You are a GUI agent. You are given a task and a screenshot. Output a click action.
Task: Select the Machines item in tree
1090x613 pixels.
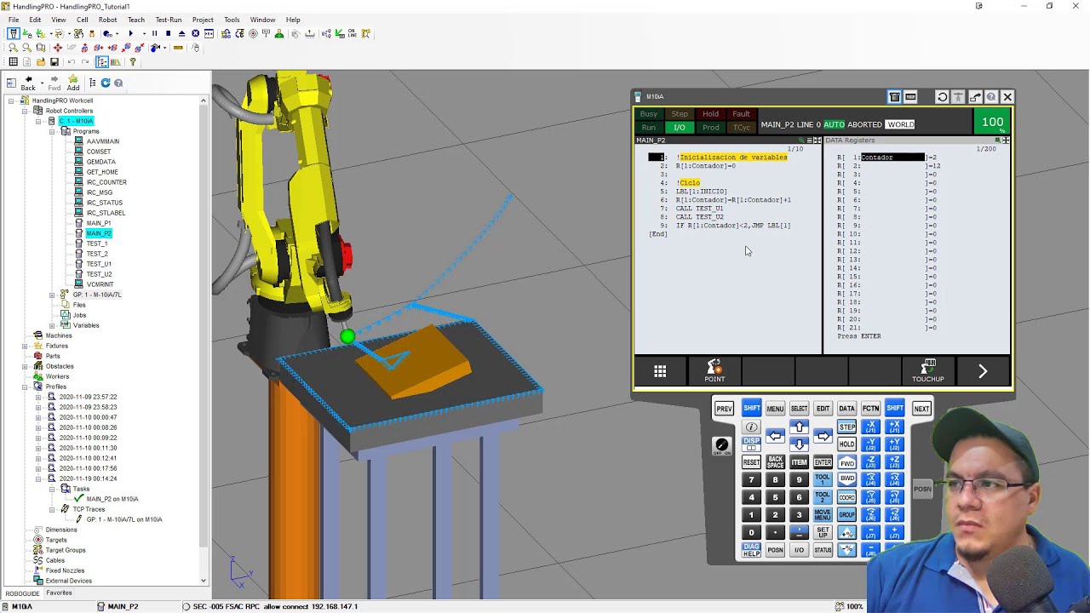[x=59, y=335]
